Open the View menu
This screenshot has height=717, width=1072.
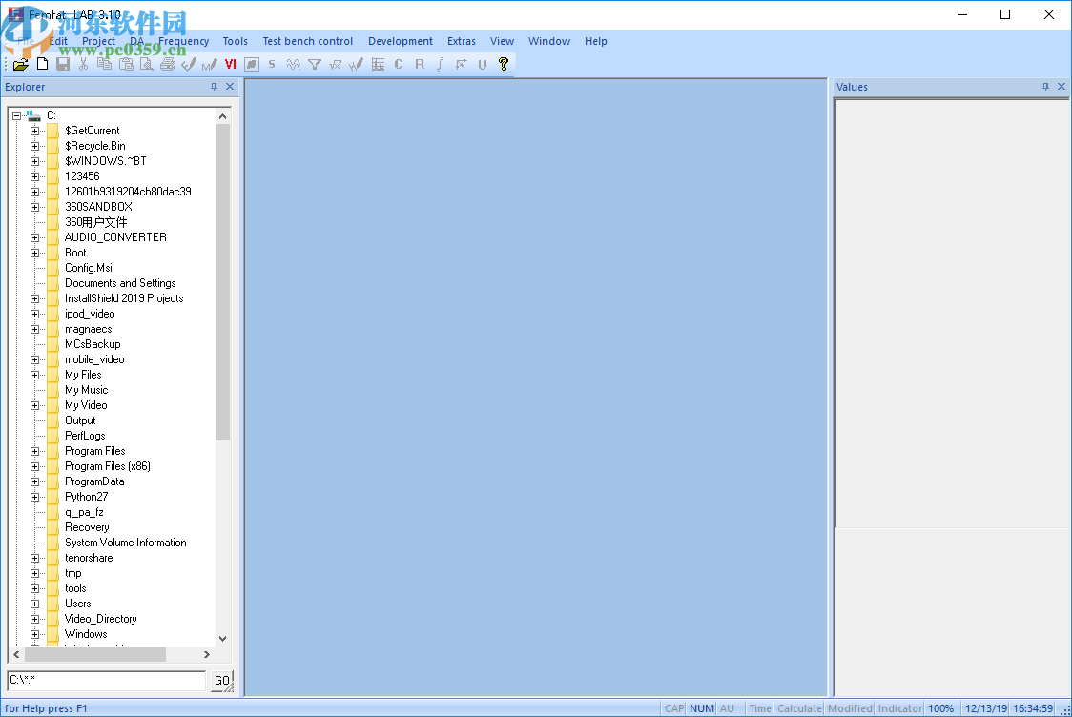pos(502,41)
